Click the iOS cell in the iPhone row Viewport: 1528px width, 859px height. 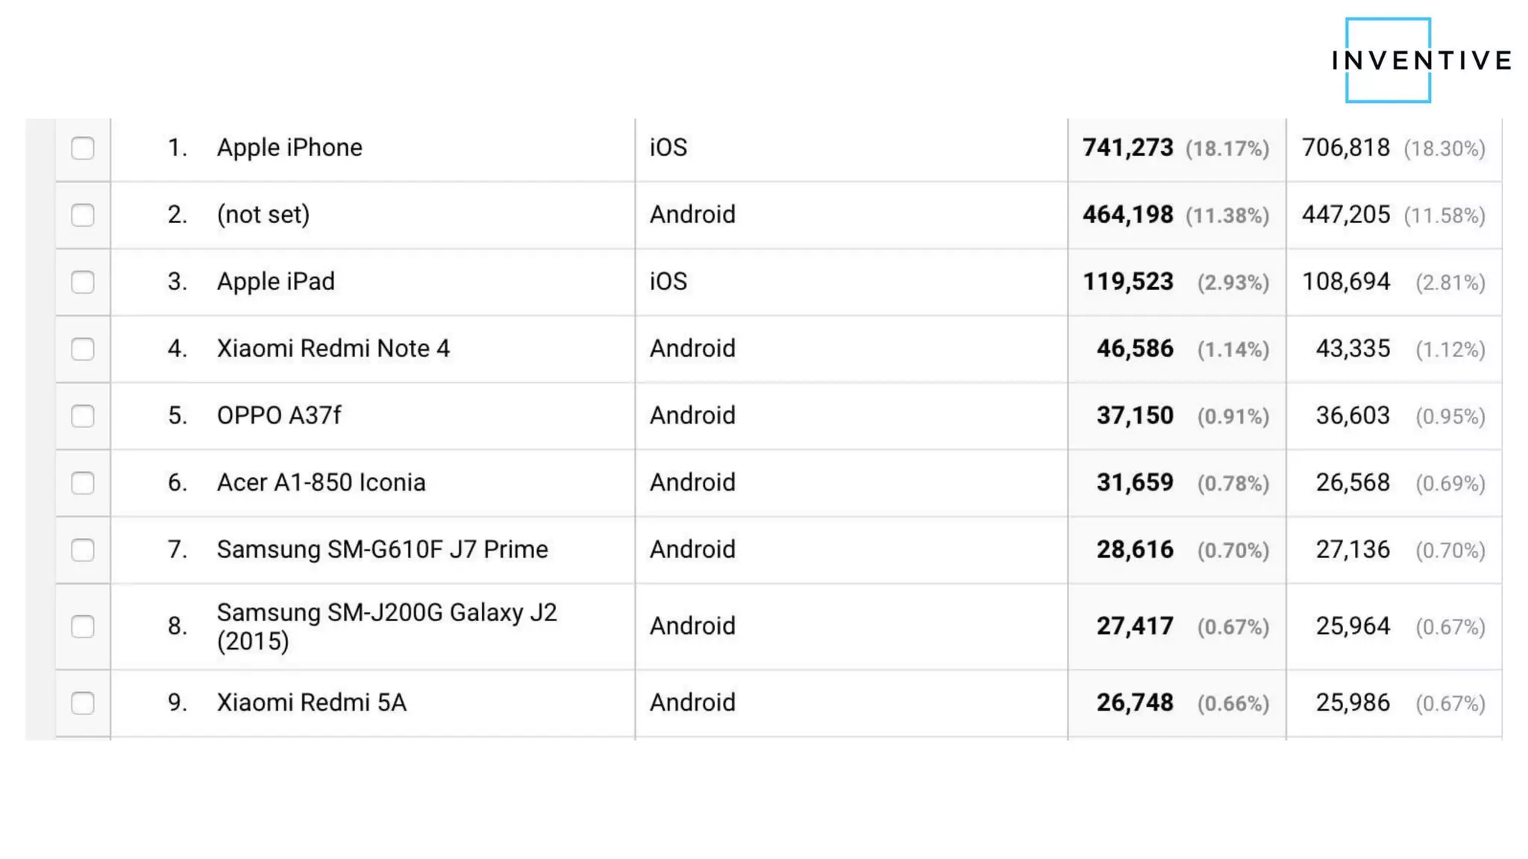(668, 148)
